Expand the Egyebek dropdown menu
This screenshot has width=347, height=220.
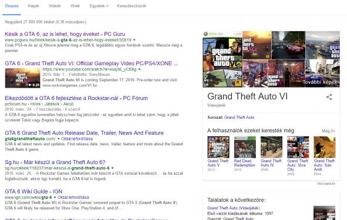[x=99, y=6]
